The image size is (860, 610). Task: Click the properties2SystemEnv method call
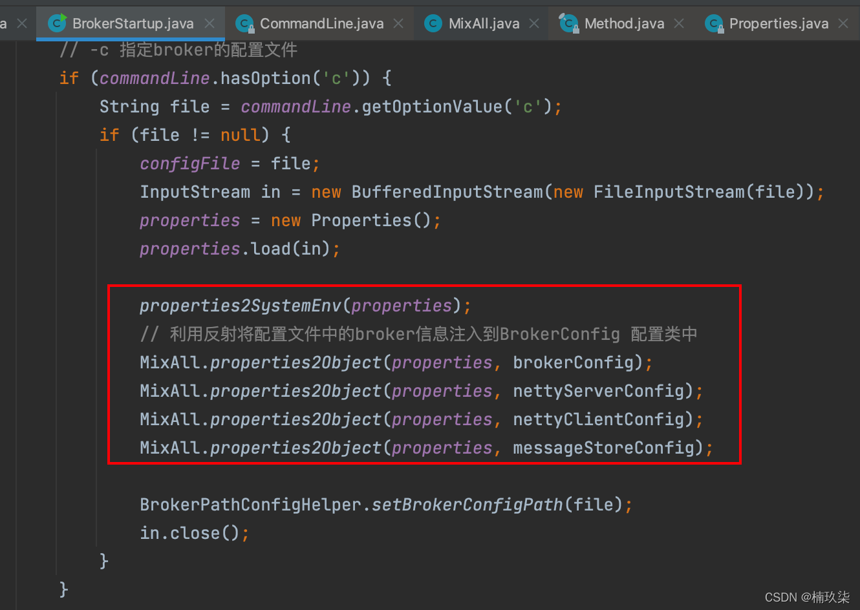(241, 306)
